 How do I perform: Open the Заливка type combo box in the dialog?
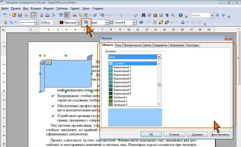pyautogui.click(x=134, y=57)
